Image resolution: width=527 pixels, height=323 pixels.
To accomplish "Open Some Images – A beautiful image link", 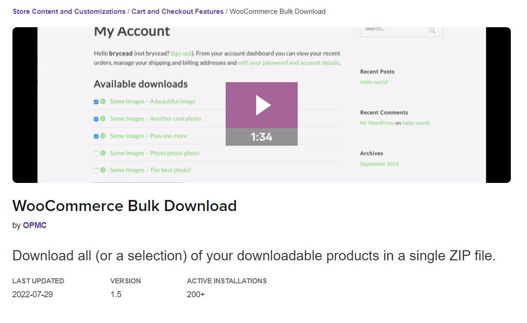I will [153, 101].
